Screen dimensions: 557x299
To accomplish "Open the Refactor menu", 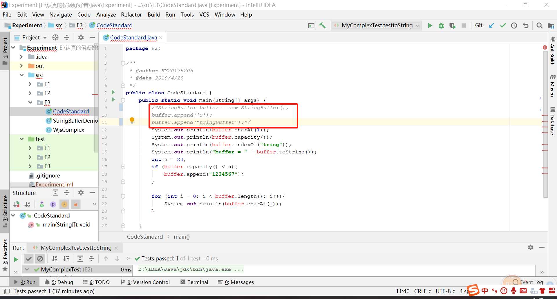I will click(131, 15).
